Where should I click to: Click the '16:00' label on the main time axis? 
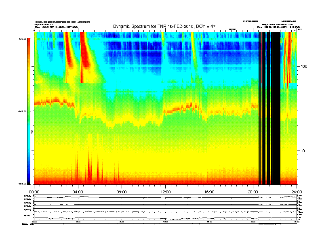209,192
